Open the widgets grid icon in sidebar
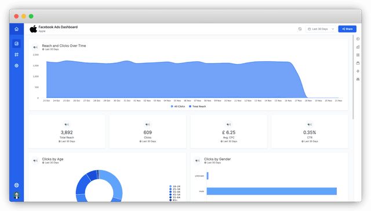 tap(17, 54)
